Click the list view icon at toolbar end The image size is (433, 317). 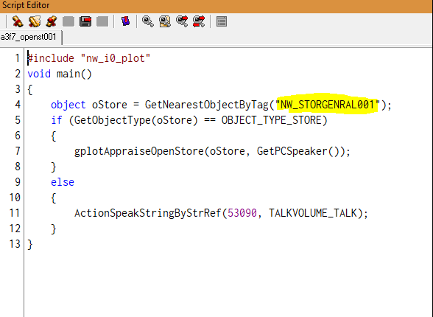222,21
